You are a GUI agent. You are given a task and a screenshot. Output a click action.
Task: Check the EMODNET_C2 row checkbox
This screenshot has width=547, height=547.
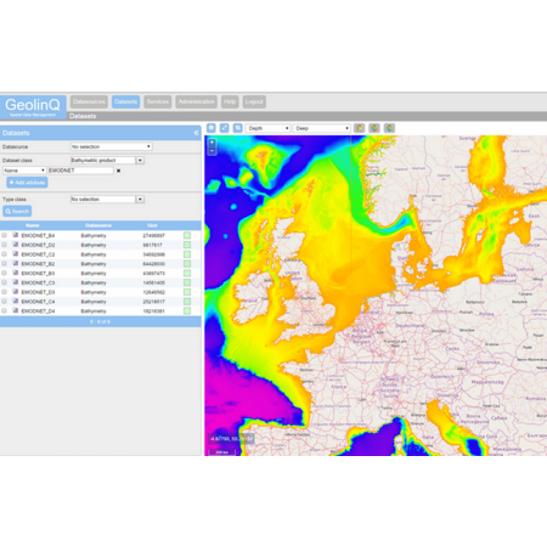pos(4,254)
